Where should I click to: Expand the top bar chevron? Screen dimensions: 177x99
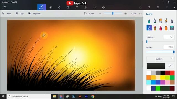click(x=174, y=7)
